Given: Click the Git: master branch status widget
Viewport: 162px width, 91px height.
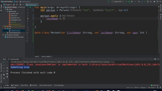Looking at the screenshot, I should (x=152, y=88).
